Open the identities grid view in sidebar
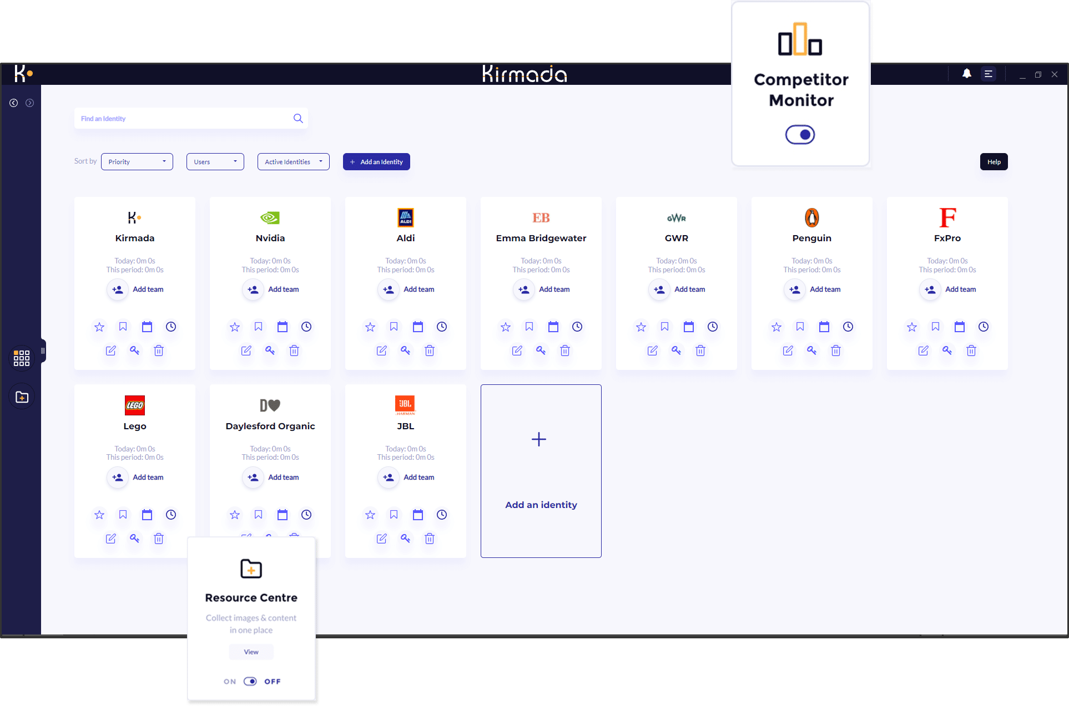The image size is (1069, 706). tap(22, 358)
